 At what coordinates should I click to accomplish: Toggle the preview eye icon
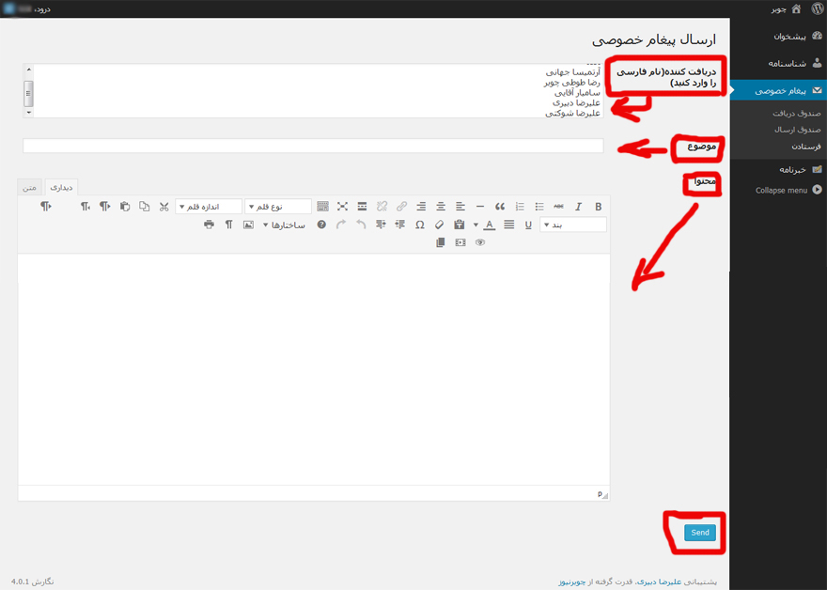pyautogui.click(x=480, y=242)
